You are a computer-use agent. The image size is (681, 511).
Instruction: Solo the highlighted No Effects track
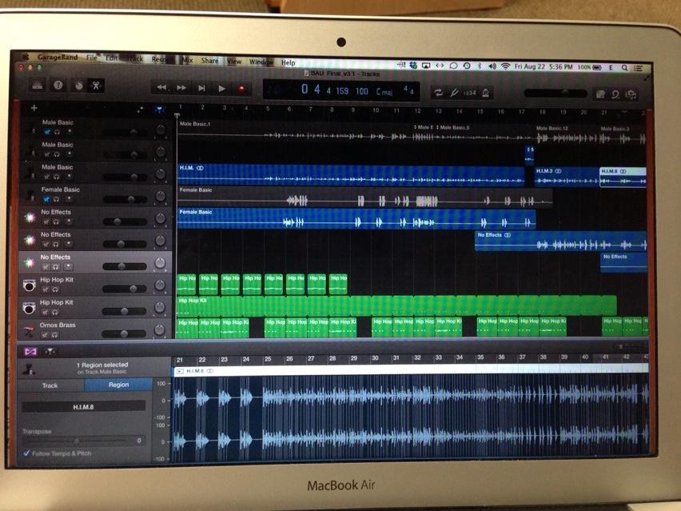(x=57, y=267)
